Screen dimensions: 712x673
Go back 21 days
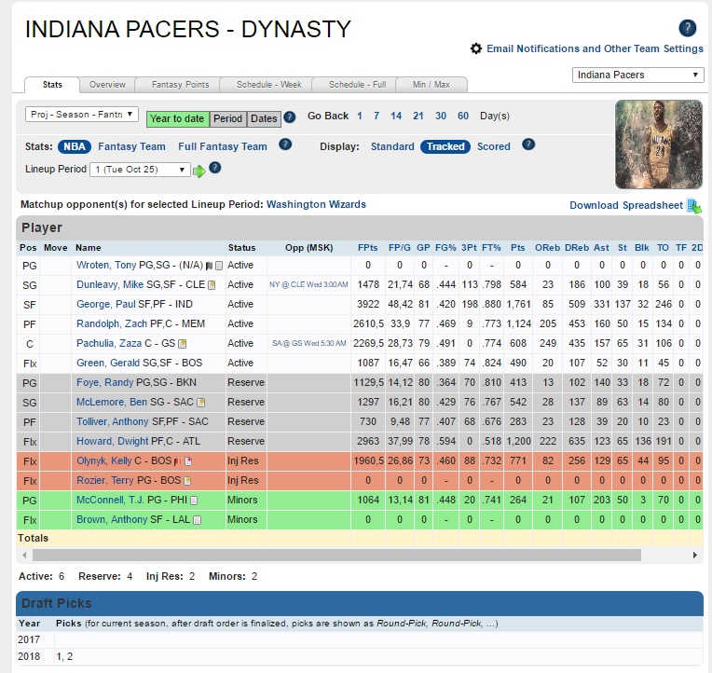click(418, 116)
